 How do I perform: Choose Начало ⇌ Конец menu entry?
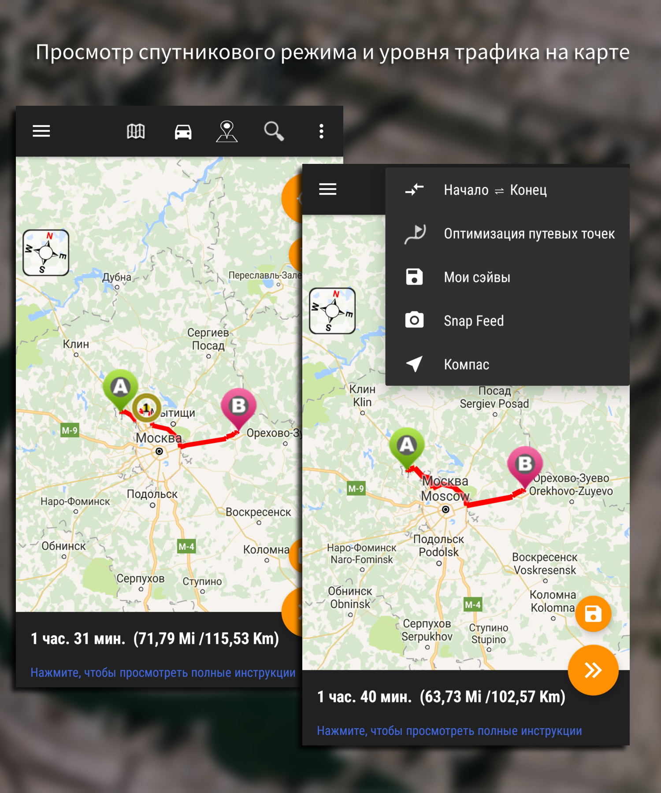tap(507, 190)
